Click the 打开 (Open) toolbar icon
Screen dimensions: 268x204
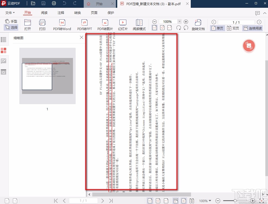28,25
